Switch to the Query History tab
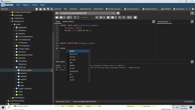The width and height of the screenshot is (195, 110). point(68,22)
